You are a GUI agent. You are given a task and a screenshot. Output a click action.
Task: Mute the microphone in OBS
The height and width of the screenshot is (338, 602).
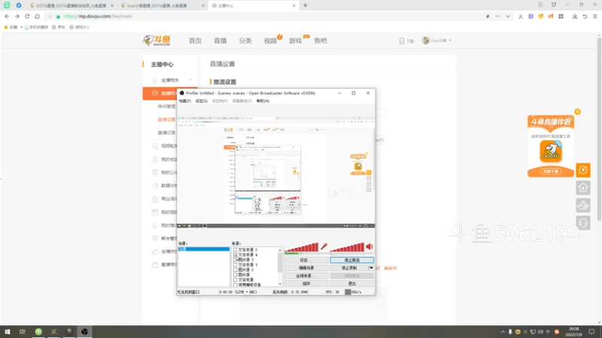[324, 246]
